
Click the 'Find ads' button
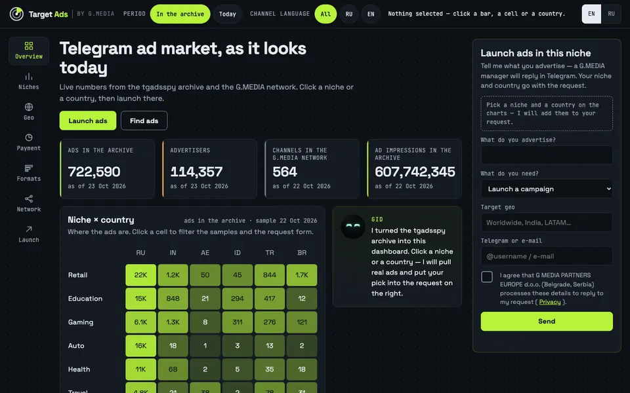pyautogui.click(x=144, y=121)
